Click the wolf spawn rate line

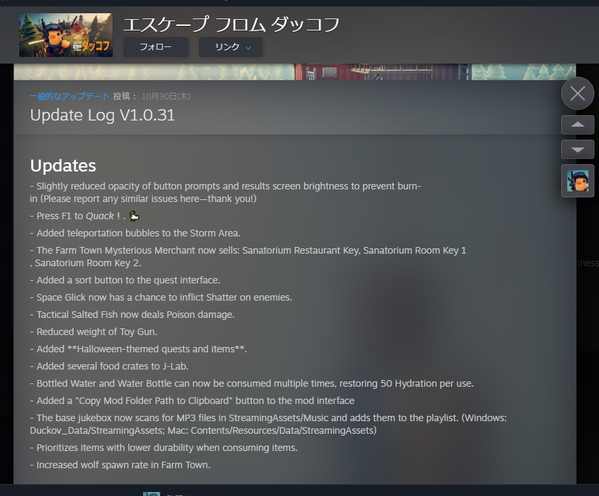120,465
